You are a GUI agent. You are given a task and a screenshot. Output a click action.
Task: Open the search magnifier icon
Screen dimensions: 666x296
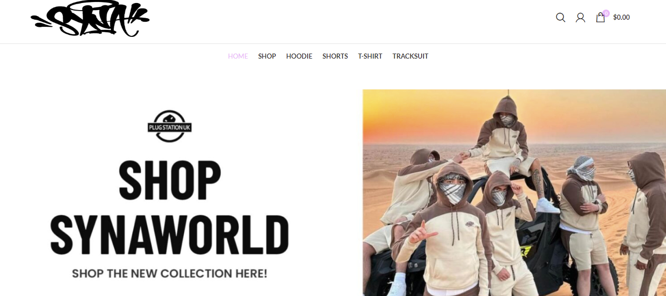pyautogui.click(x=560, y=17)
